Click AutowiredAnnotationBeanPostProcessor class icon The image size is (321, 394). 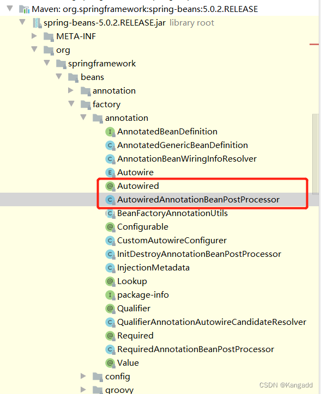coord(110,200)
